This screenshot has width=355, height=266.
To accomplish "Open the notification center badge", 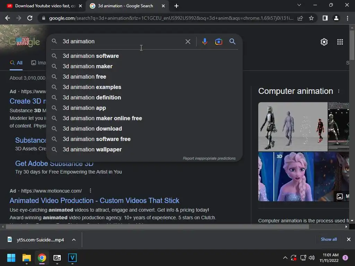I will [x=345, y=258].
